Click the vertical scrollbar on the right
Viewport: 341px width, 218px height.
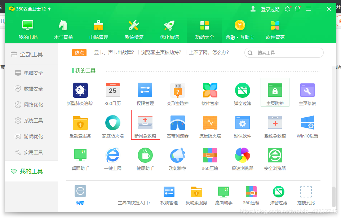(x=333, y=197)
